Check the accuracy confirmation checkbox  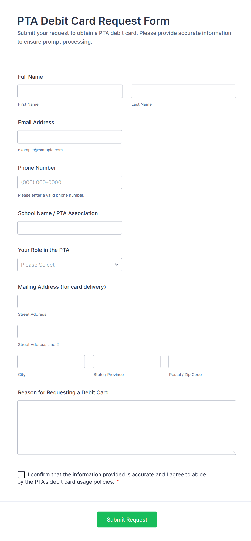point(21,474)
